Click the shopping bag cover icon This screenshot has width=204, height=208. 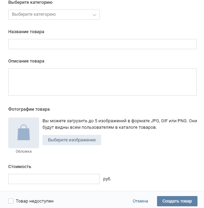24,133
